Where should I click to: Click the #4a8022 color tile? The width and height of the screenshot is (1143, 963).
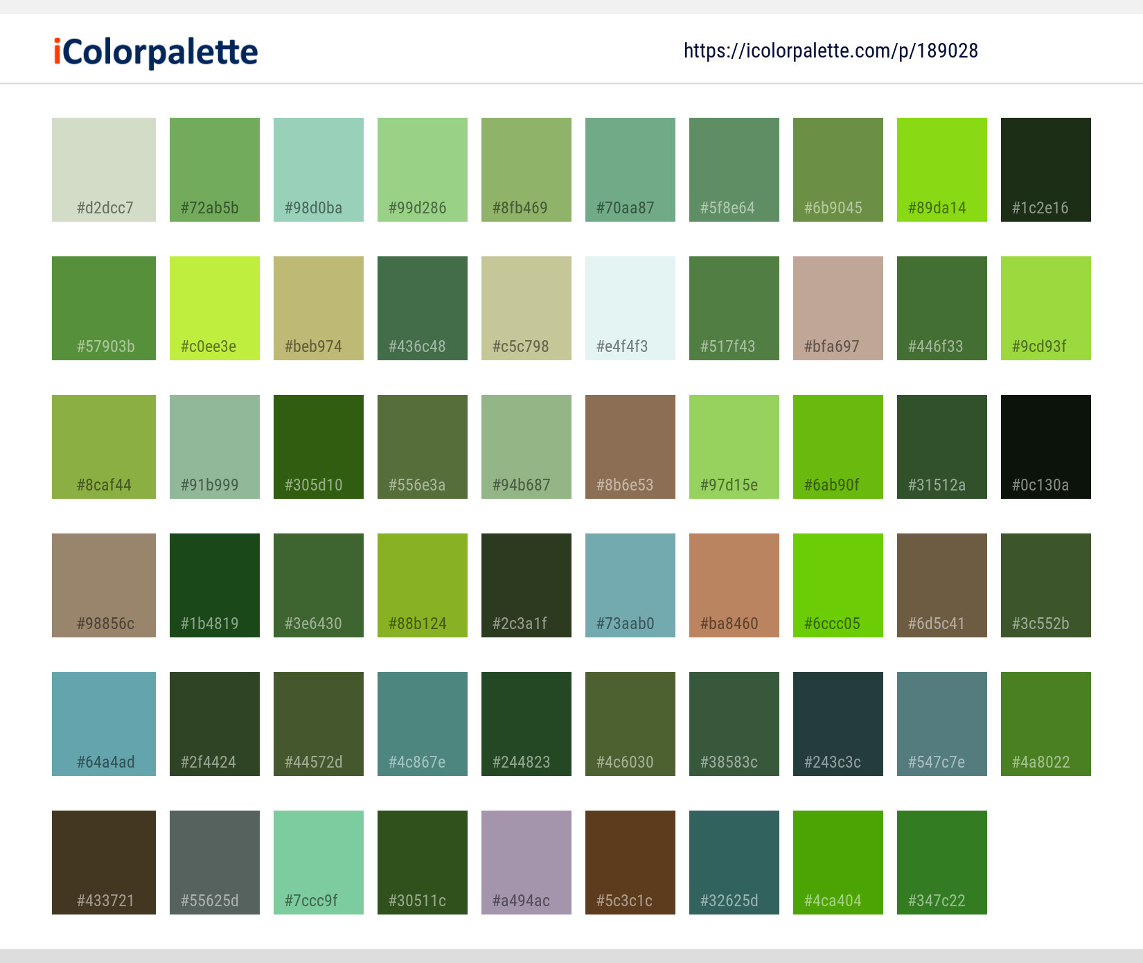1046,724
